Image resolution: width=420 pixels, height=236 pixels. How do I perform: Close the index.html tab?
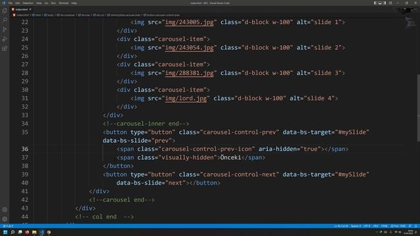(30, 9)
